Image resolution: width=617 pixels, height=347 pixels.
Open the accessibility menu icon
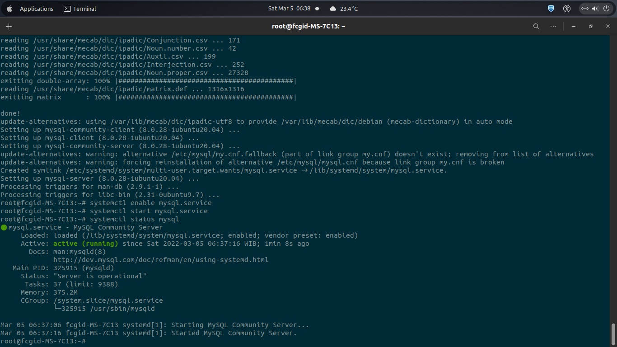click(567, 9)
